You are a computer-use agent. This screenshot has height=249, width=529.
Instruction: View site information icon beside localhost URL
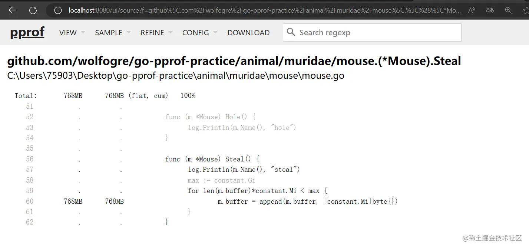(x=58, y=10)
